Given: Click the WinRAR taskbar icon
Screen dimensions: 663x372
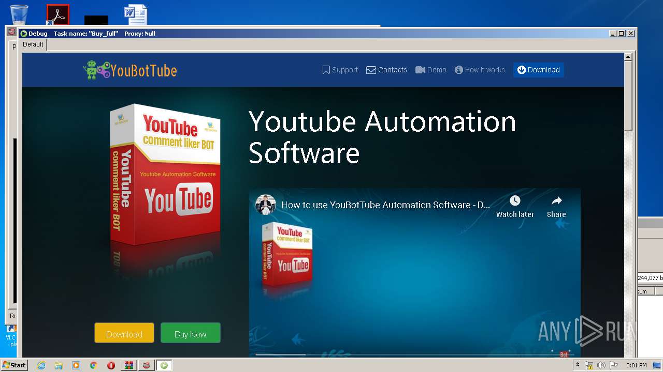Looking at the screenshot, I should (x=128, y=365).
